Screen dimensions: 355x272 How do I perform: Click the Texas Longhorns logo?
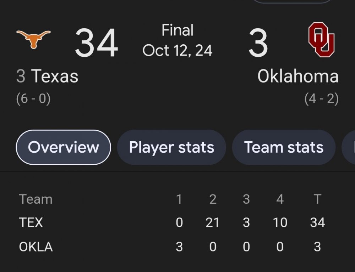(x=33, y=38)
